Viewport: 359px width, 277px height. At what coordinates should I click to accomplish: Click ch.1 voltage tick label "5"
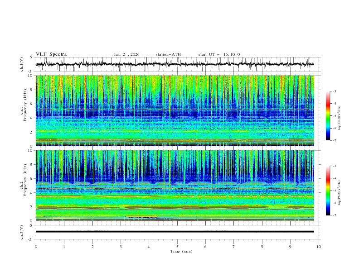tap(32, 57)
